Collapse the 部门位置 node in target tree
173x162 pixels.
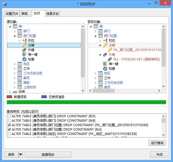point(95,36)
